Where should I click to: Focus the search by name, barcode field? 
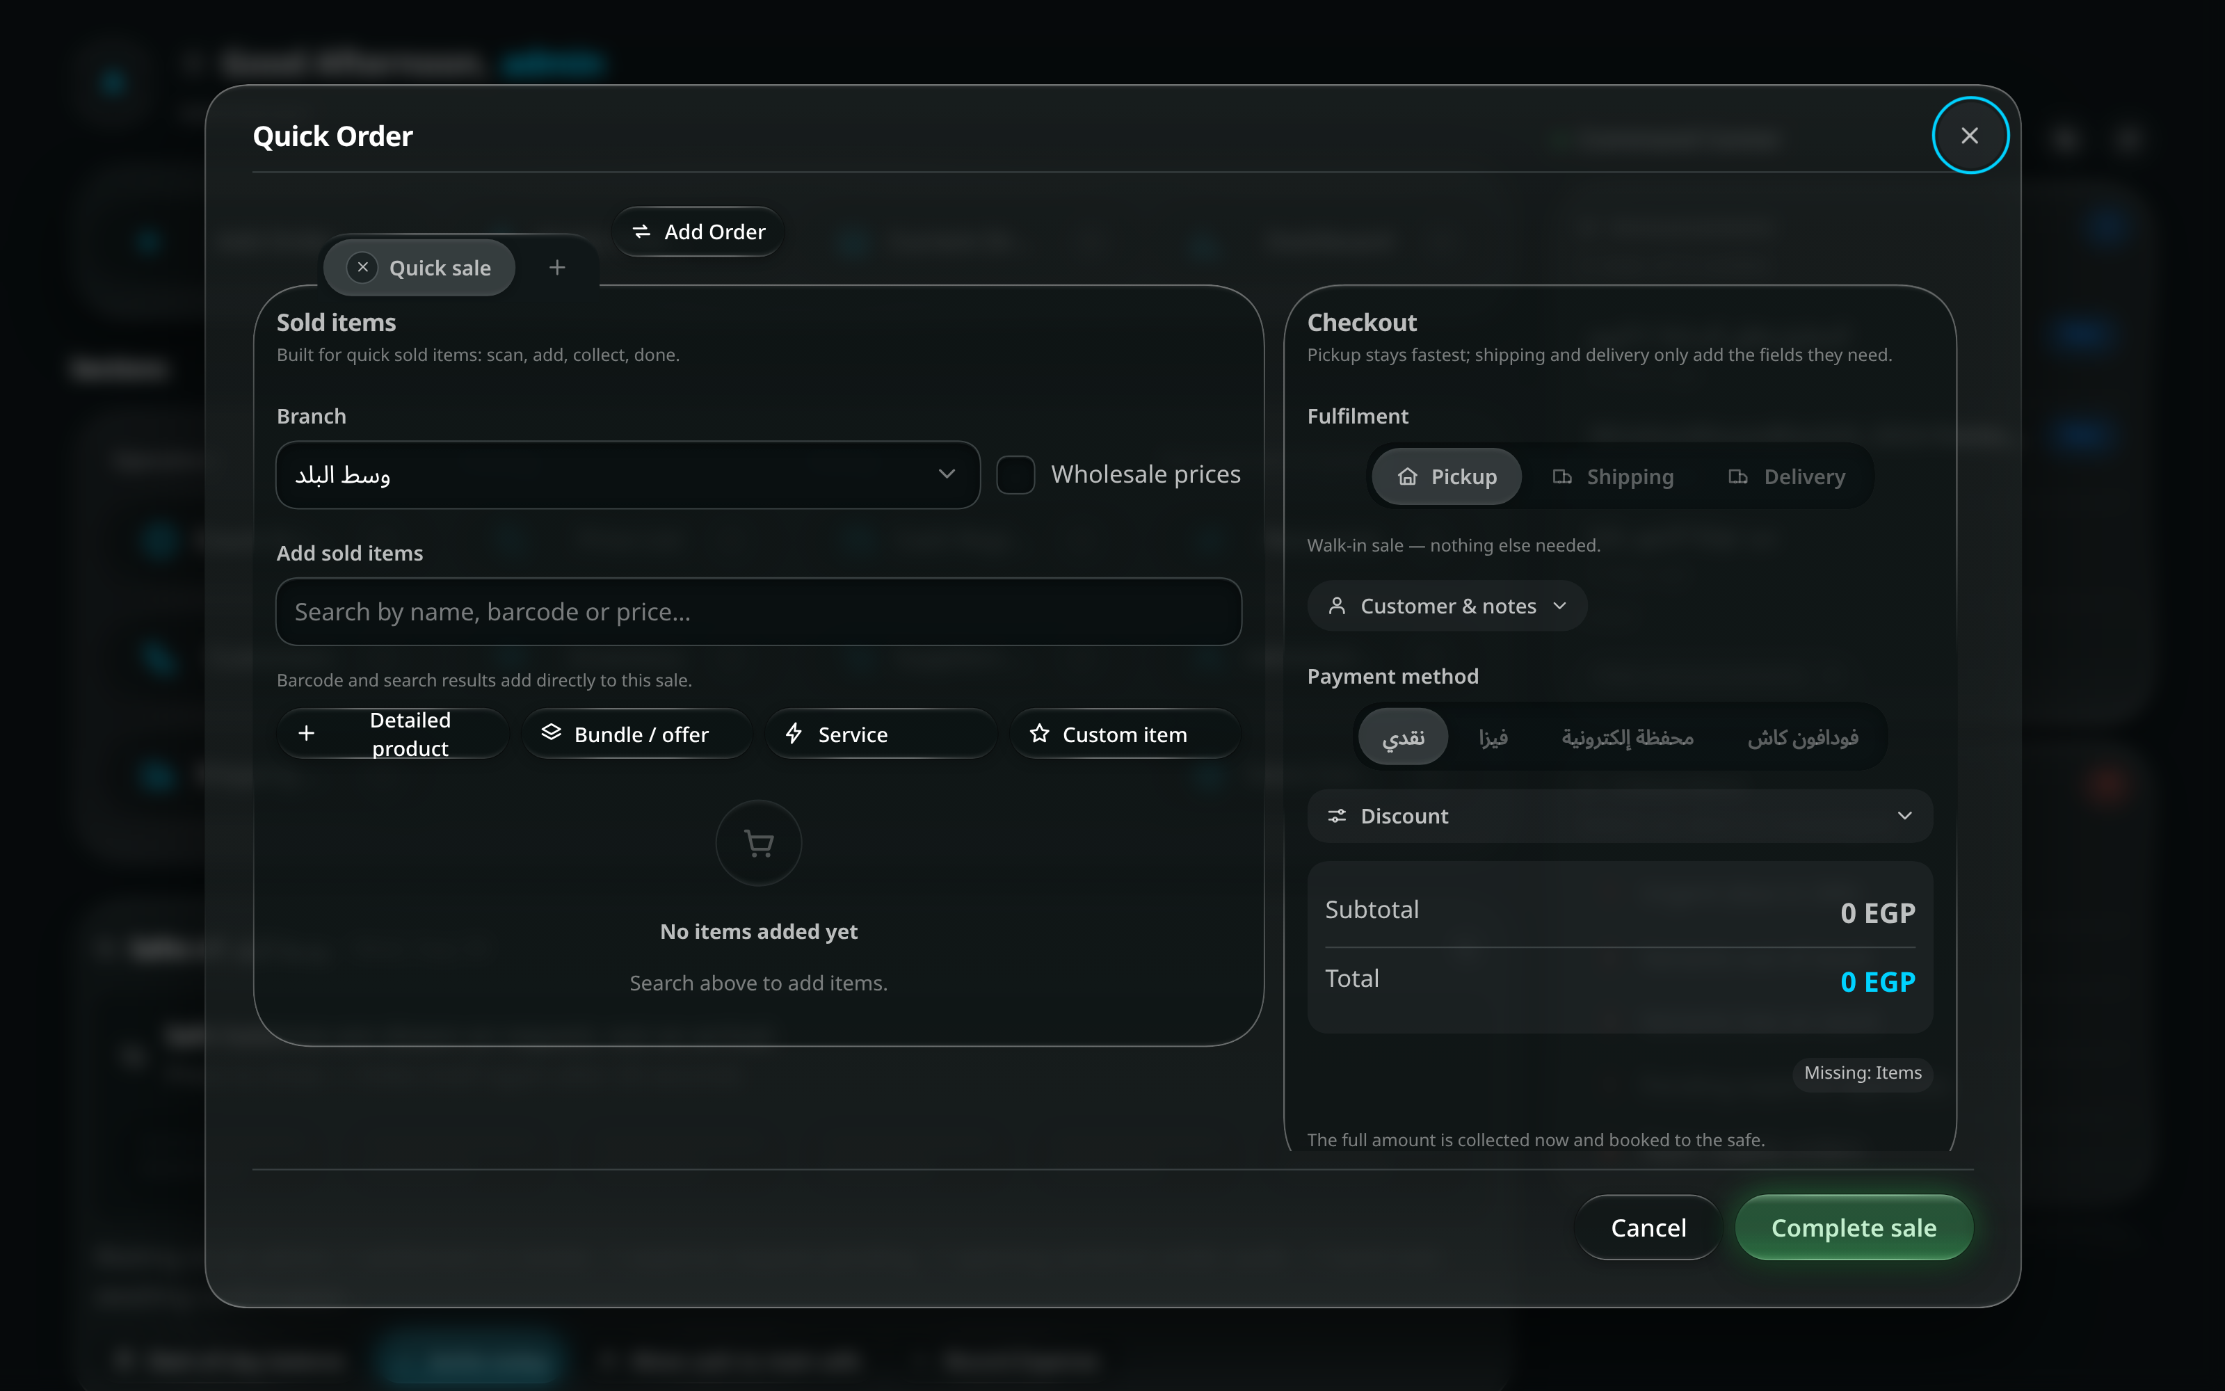pos(759,612)
